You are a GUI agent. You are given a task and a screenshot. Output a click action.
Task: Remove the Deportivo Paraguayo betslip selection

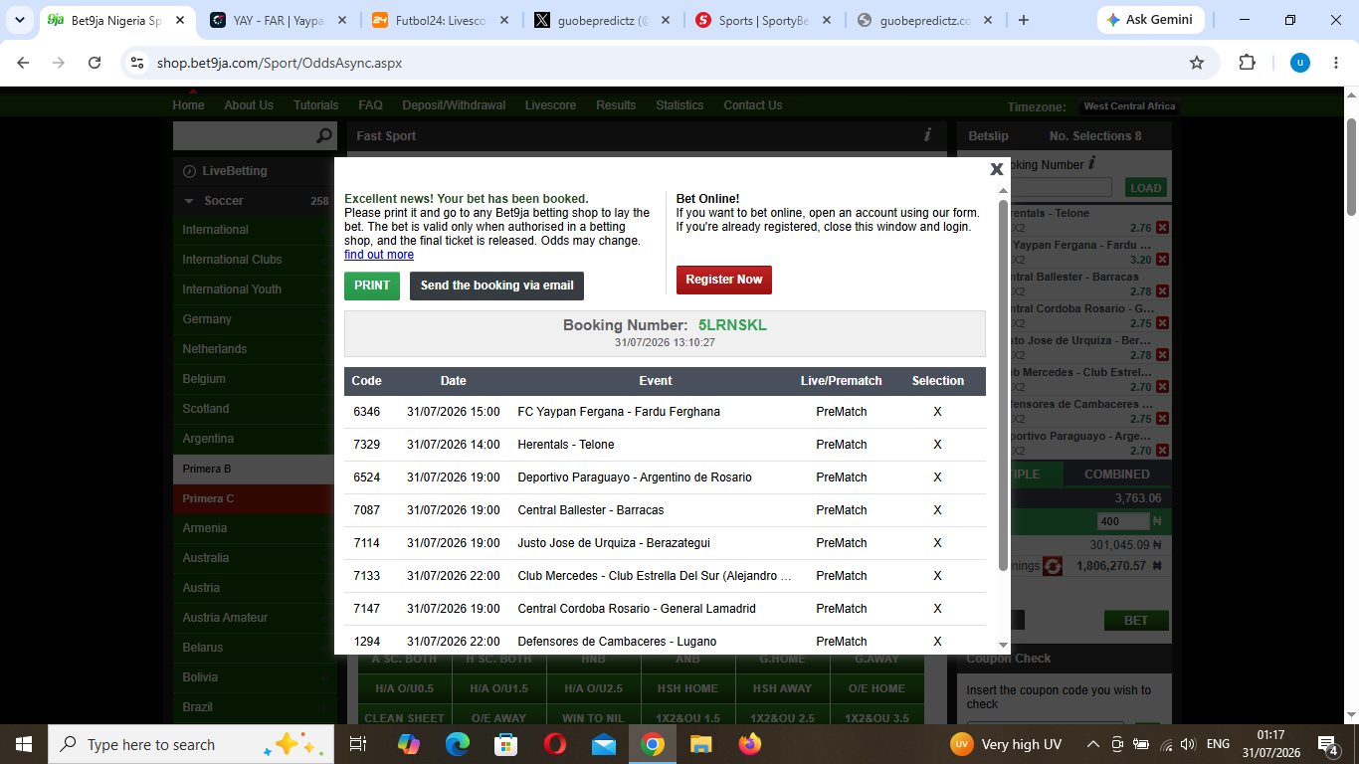pyautogui.click(x=1162, y=451)
